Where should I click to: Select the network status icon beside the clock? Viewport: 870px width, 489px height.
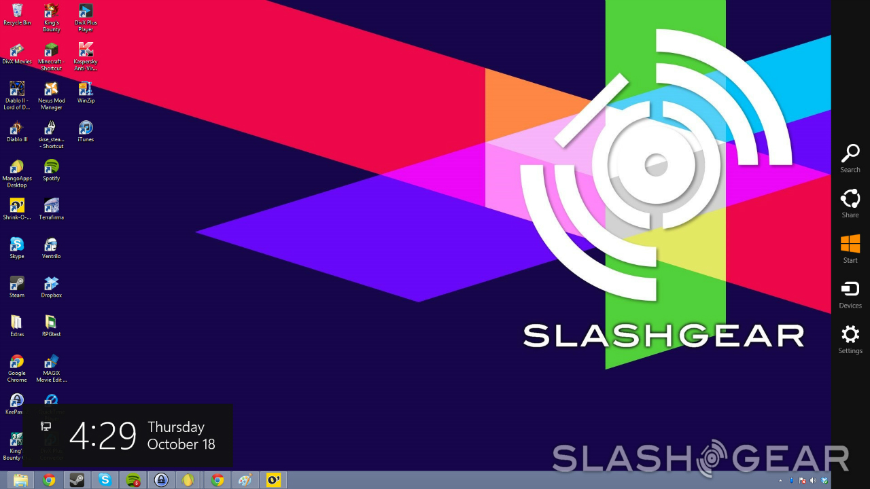pos(46,427)
